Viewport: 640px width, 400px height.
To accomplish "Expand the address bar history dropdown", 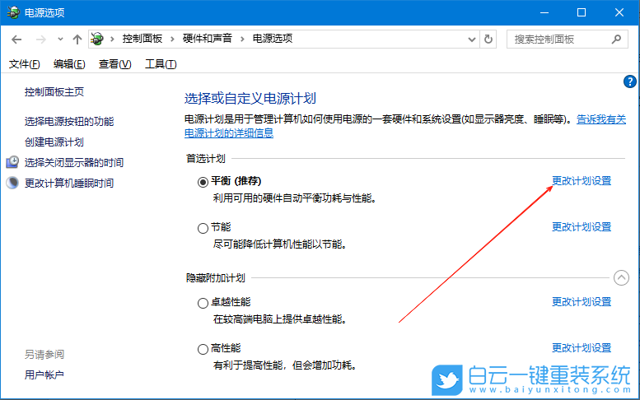I will 472,40.
